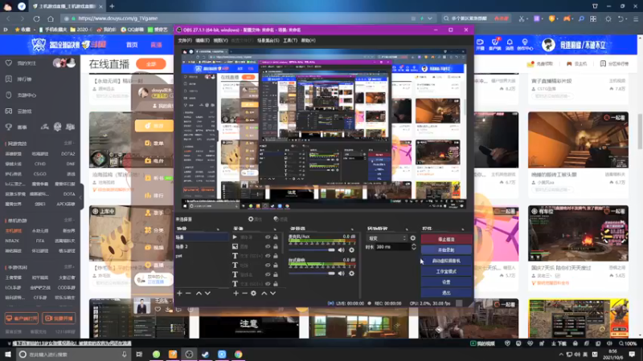Toggle lock of the image source row

[276, 246]
